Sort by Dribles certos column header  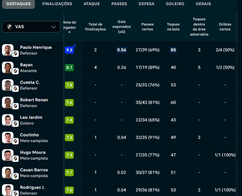(x=225, y=27)
